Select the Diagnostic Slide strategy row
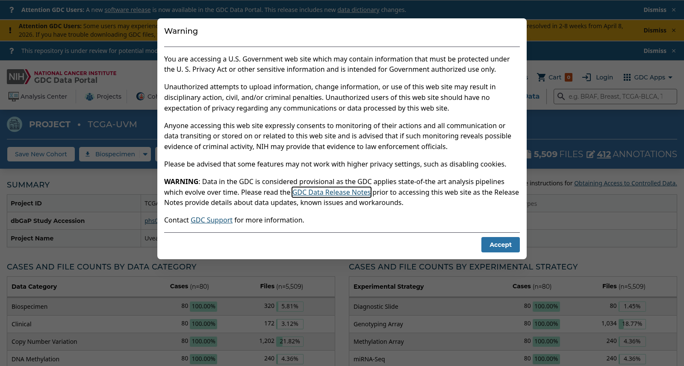Viewport: 684px width, 366px height. [x=513, y=307]
